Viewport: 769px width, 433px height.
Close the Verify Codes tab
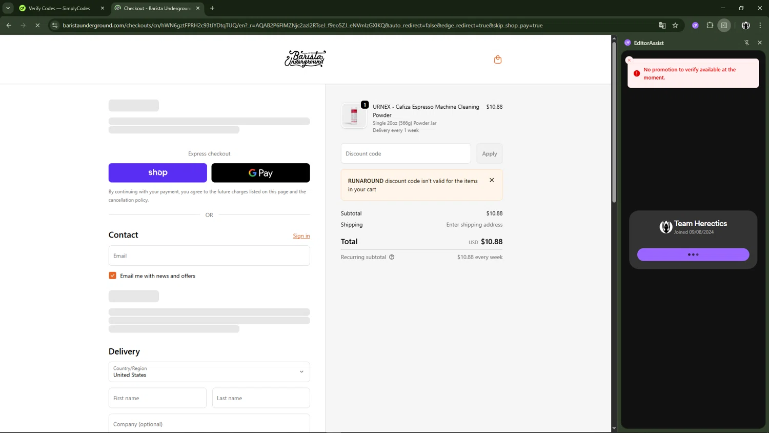103,8
